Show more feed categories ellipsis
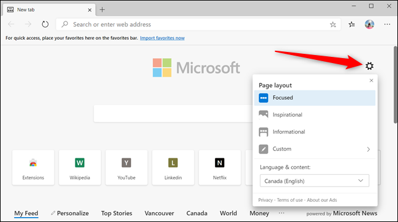The image size is (398, 222). tap(282, 213)
